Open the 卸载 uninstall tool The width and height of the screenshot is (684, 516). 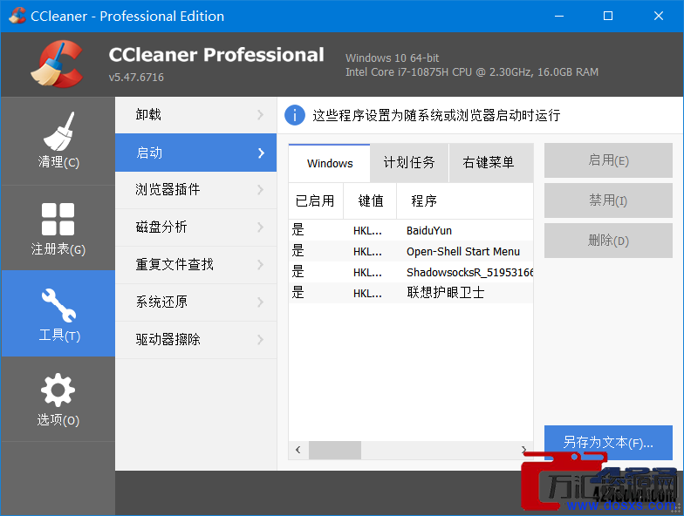coord(195,115)
